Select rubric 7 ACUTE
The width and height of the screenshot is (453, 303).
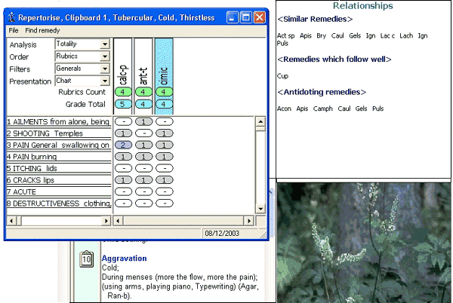[x=59, y=191]
